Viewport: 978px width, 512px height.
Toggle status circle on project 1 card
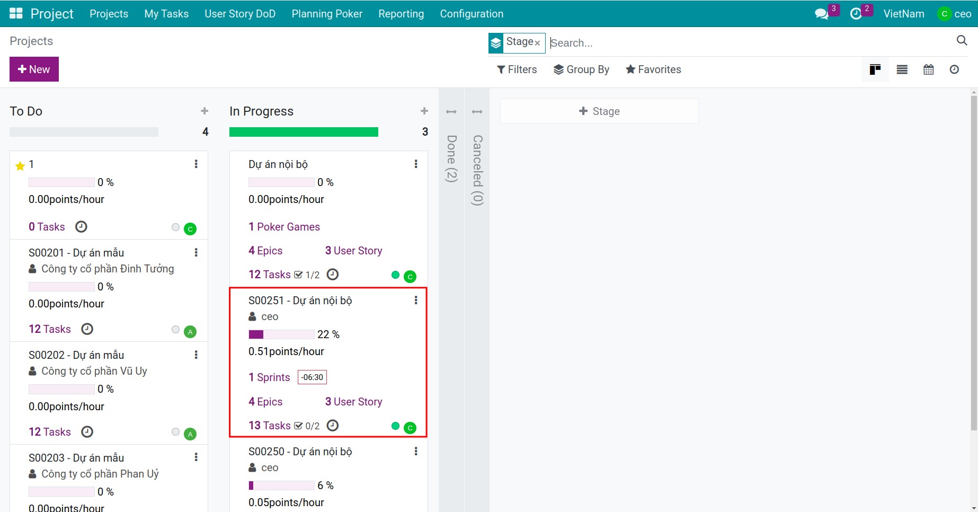175,227
